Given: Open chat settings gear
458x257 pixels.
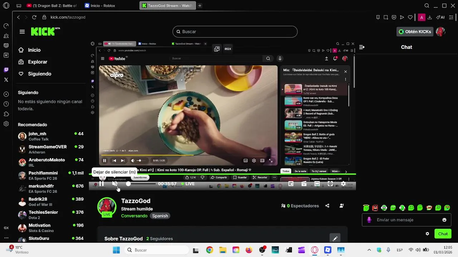Looking at the screenshot, I should [x=427, y=234].
